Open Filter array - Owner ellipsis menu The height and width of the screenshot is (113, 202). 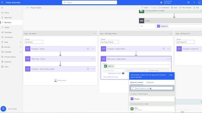pyautogui.click(x=93, y=59)
